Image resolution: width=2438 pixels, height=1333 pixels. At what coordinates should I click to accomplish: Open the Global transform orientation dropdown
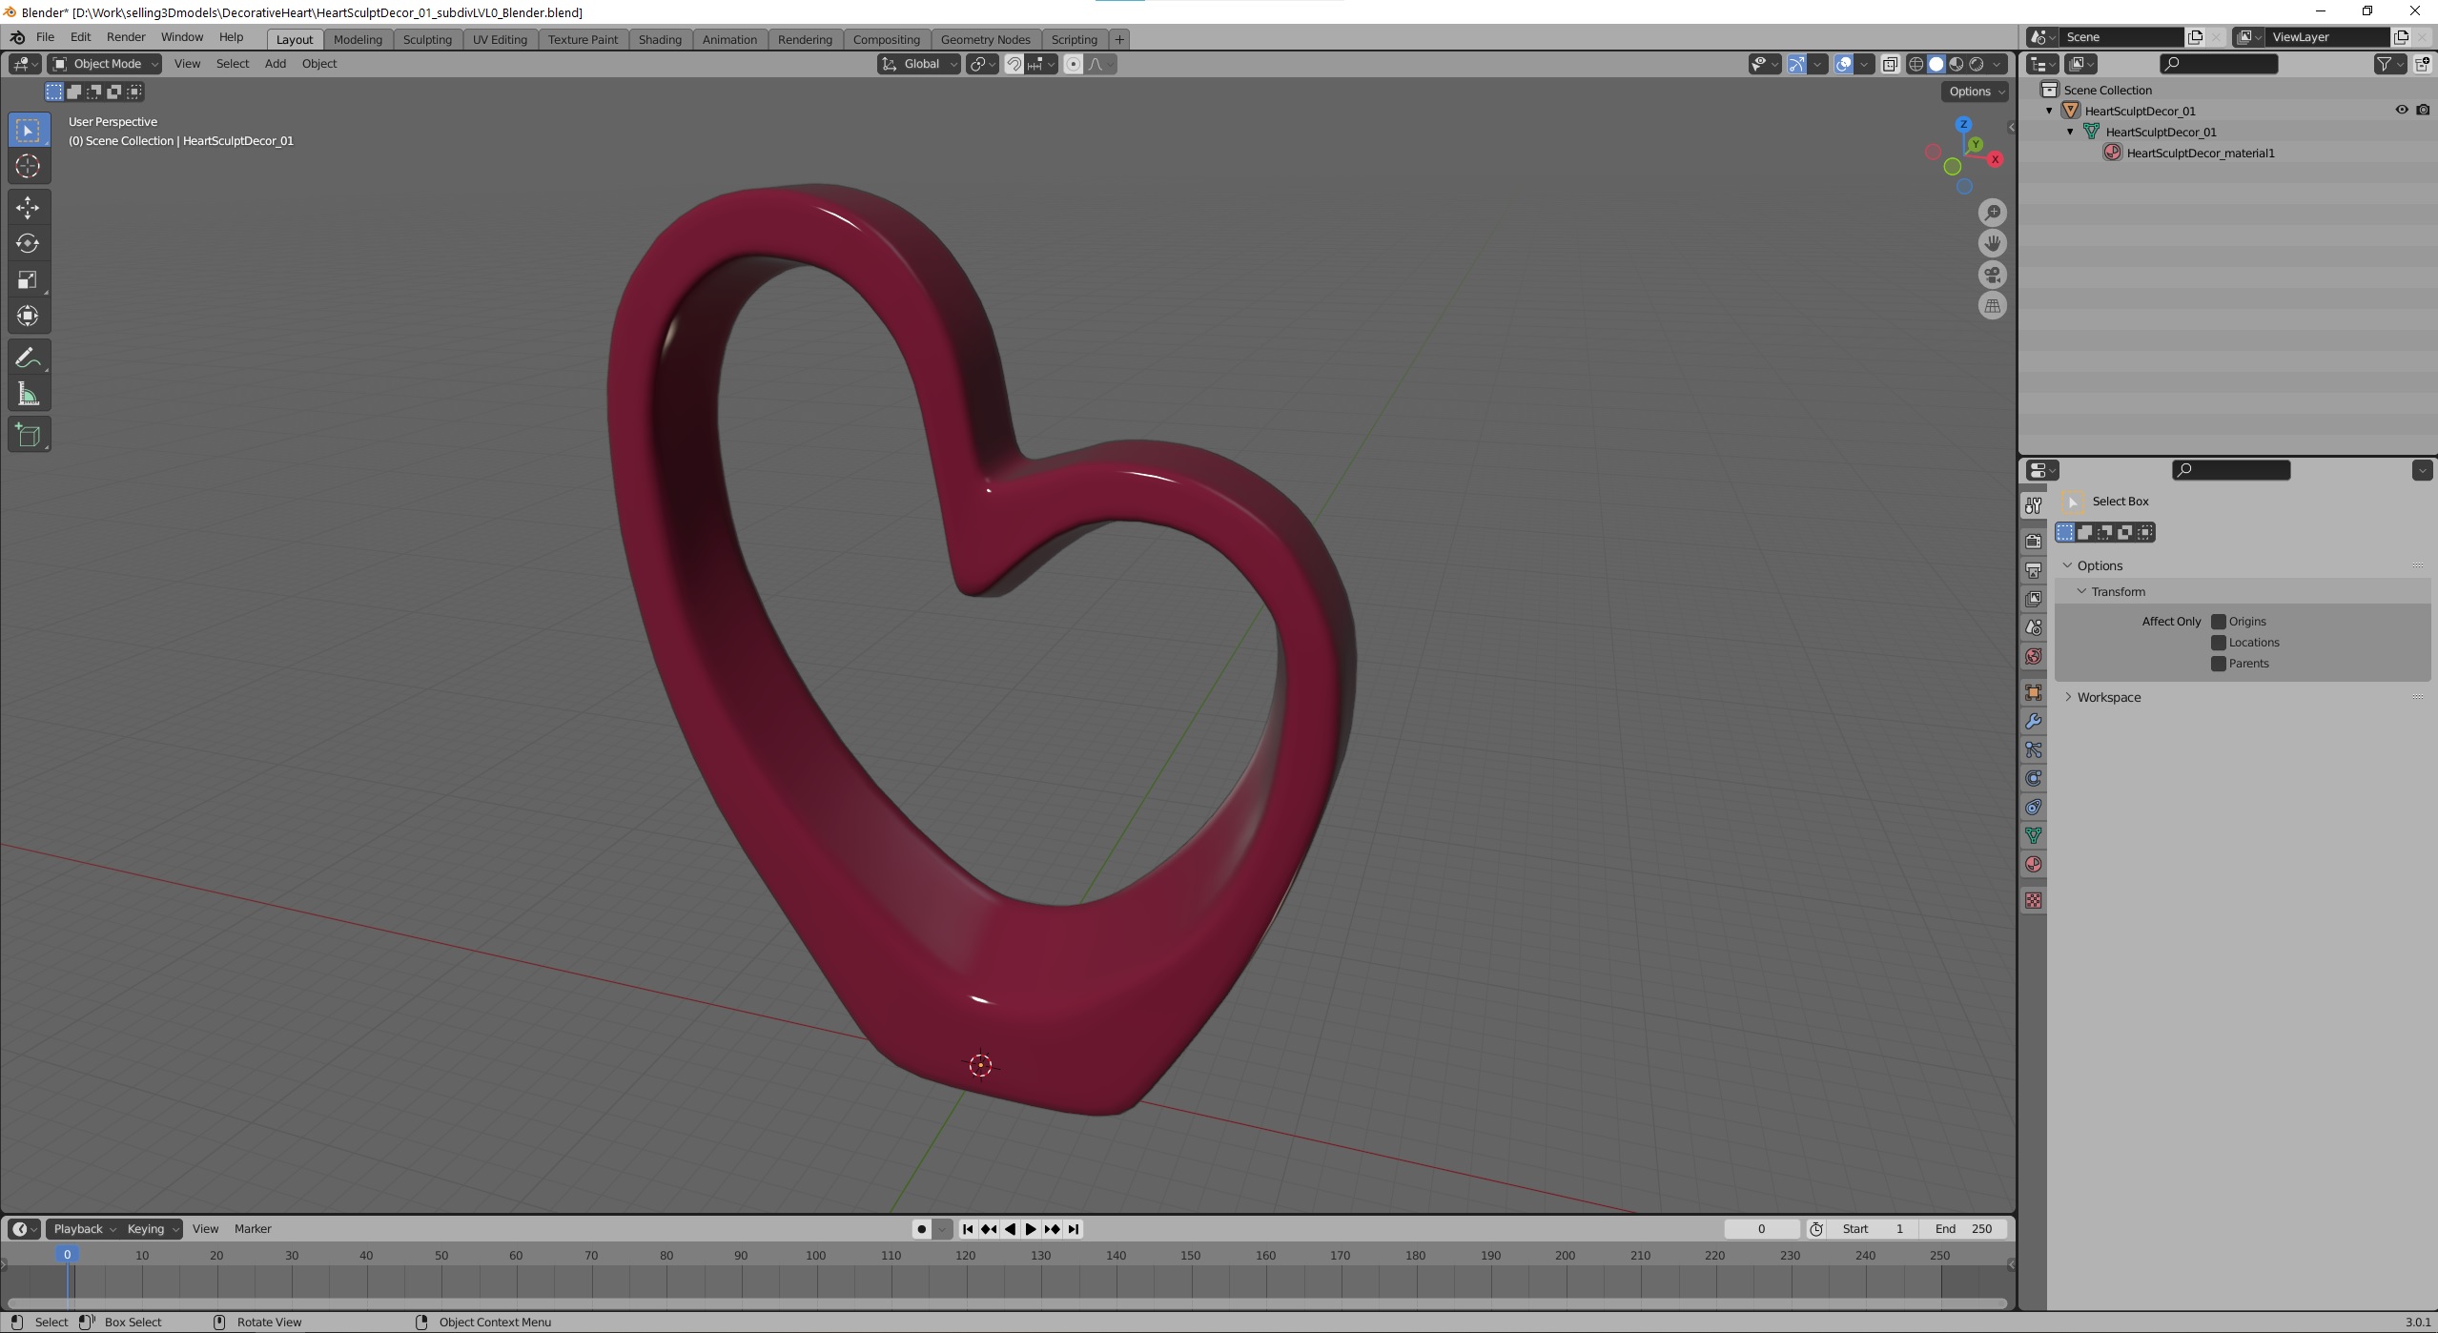coord(918,64)
